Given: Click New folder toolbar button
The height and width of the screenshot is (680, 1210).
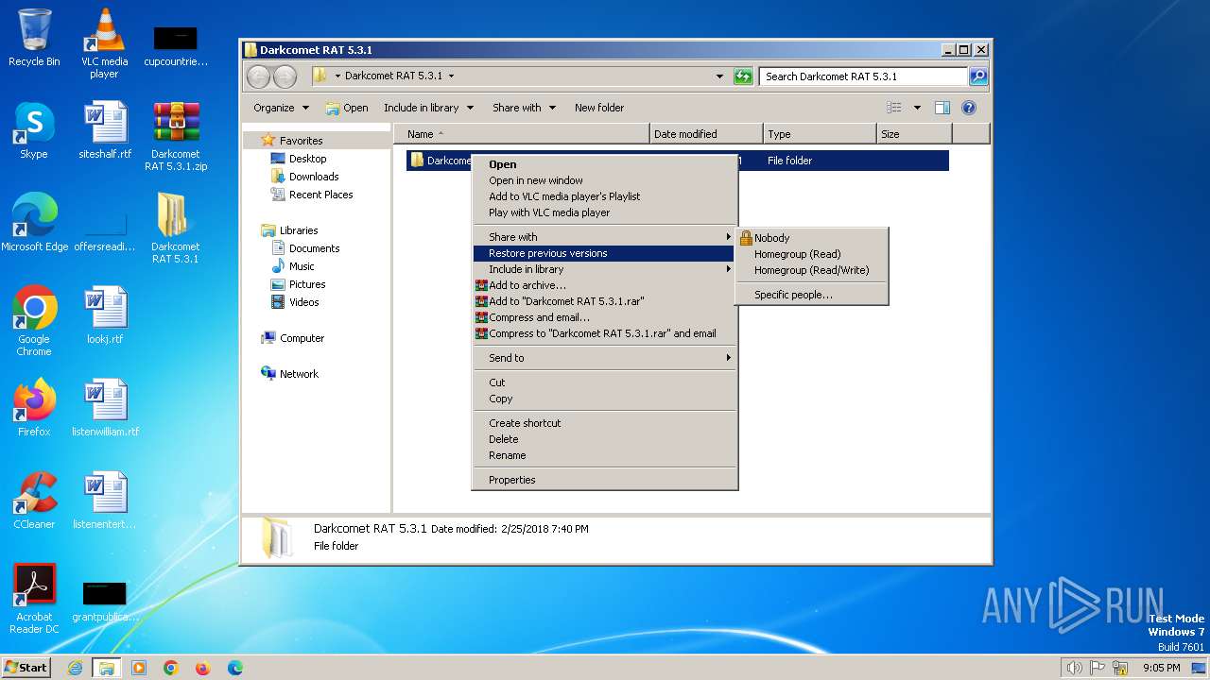Looking at the screenshot, I should [x=599, y=108].
